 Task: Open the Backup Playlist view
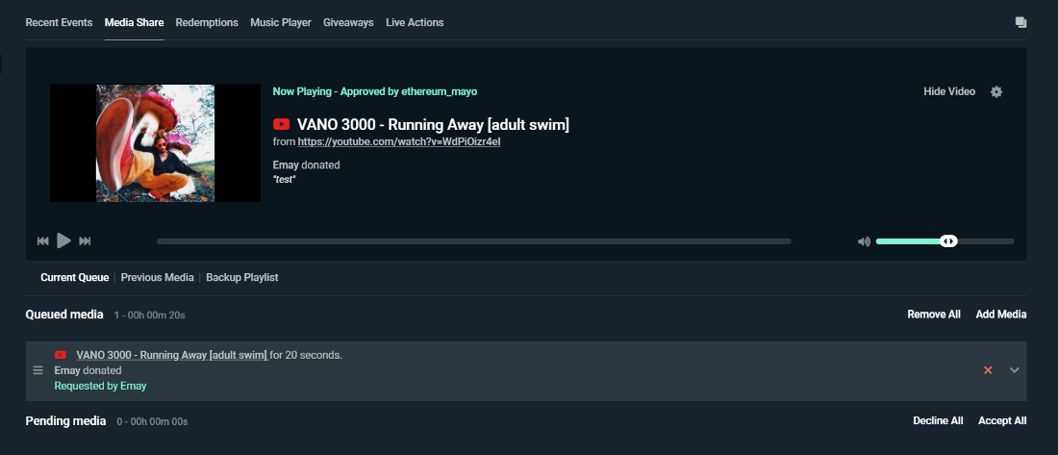242,277
